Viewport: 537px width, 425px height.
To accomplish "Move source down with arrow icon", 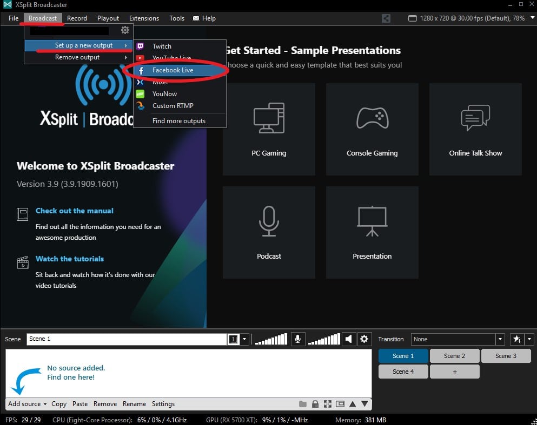I will (x=364, y=404).
